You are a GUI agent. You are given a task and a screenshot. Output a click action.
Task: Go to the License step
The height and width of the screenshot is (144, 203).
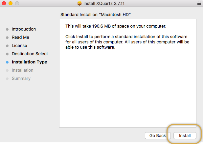(x=19, y=45)
